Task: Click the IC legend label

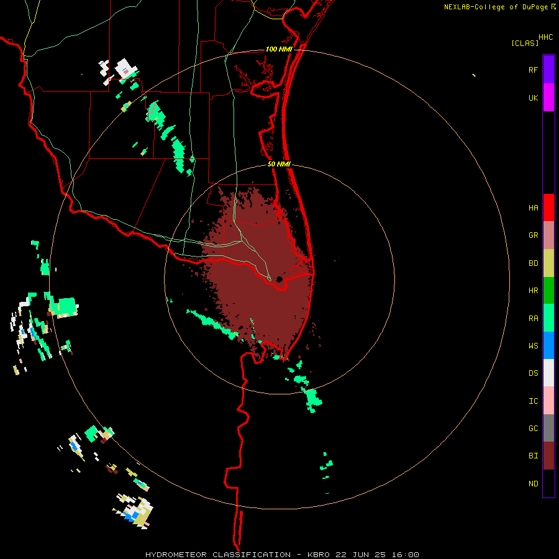Action: [533, 401]
